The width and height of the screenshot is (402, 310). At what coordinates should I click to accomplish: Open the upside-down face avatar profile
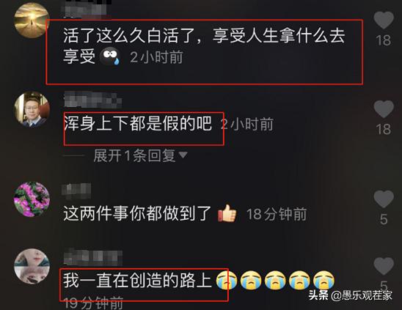point(32,267)
